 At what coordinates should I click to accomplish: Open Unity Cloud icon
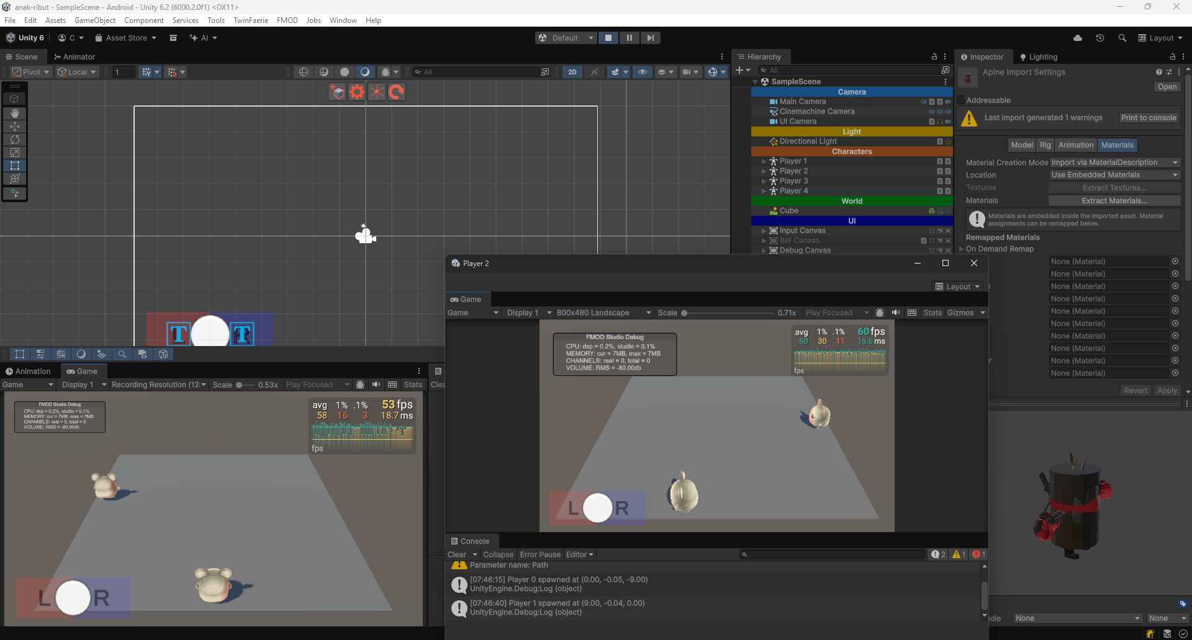pyautogui.click(x=1078, y=38)
